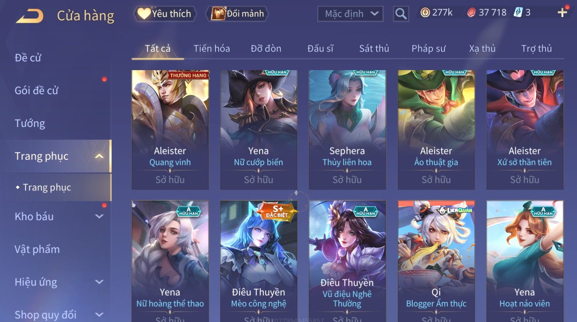The width and height of the screenshot is (577, 322).
Task: Switch to the Pháp sư tab
Action: pos(428,49)
